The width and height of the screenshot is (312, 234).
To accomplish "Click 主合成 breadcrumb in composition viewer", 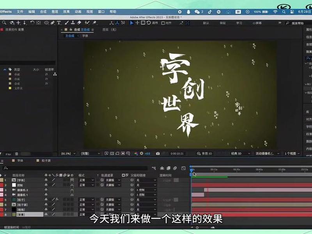I will (x=70, y=36).
